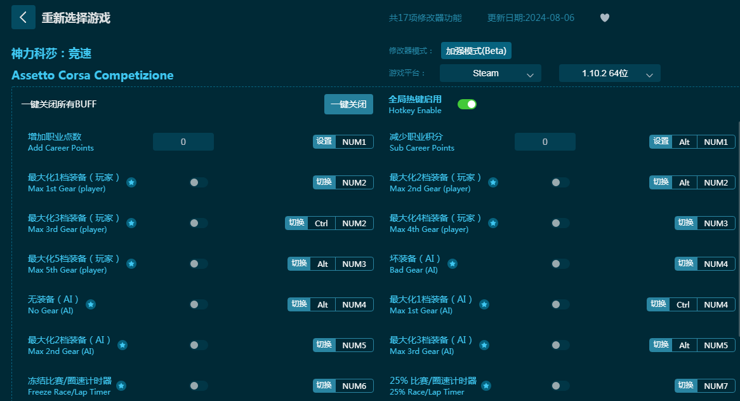The width and height of the screenshot is (740, 401).
Task: Click star icon beside Freeze Race/Lap Timer
Action: 121,386
